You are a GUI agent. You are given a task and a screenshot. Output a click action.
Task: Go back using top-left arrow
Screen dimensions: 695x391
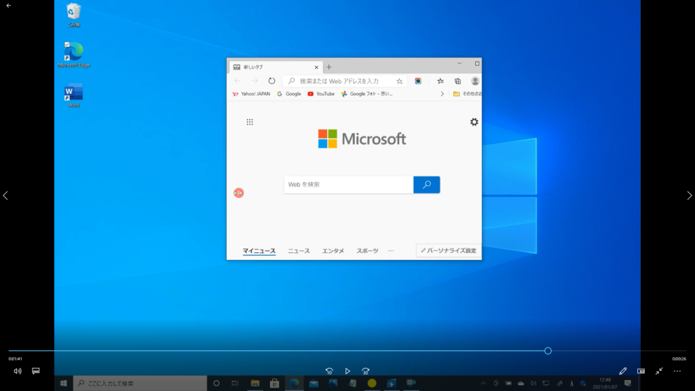pos(9,5)
